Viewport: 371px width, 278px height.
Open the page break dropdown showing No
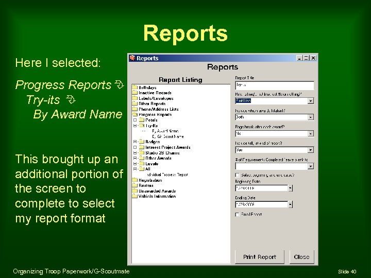coord(311,134)
